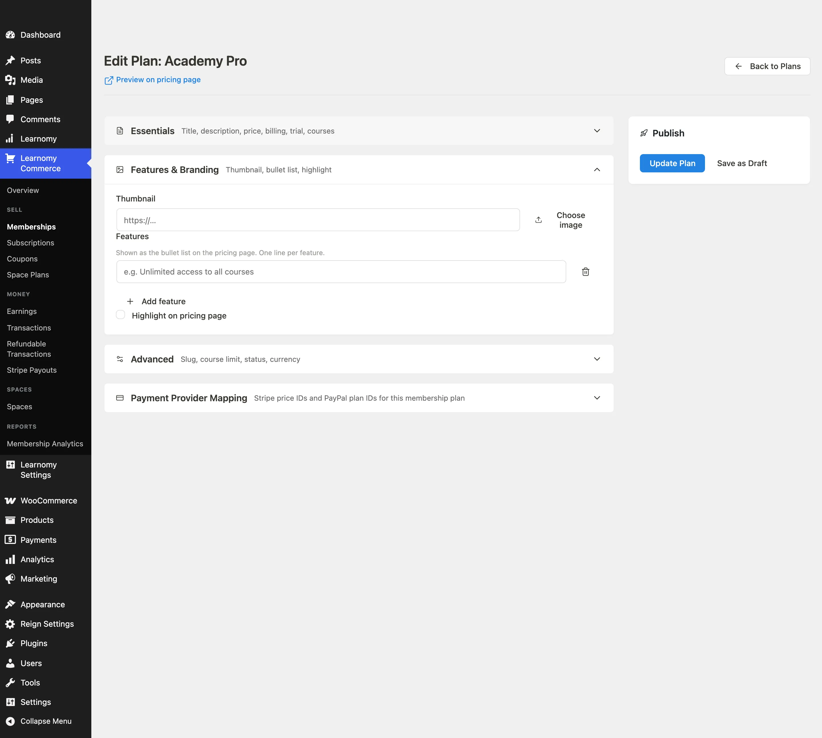This screenshot has width=822, height=738.
Task: Click the Users person icon
Action: tap(10, 664)
